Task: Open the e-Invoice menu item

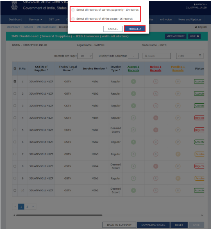Action: (x=166, y=19)
